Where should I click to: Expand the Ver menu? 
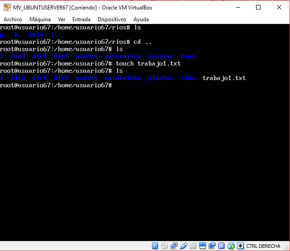tap(62, 19)
